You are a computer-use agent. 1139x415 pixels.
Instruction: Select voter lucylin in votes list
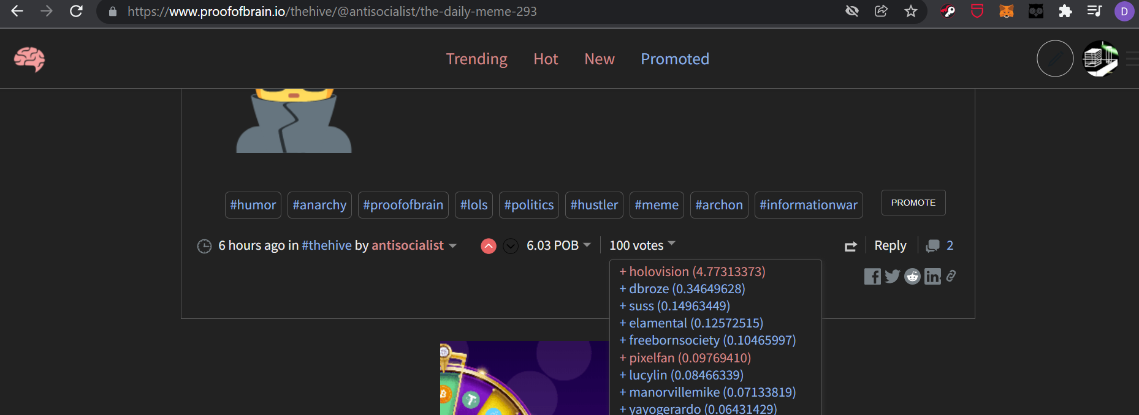click(x=682, y=375)
